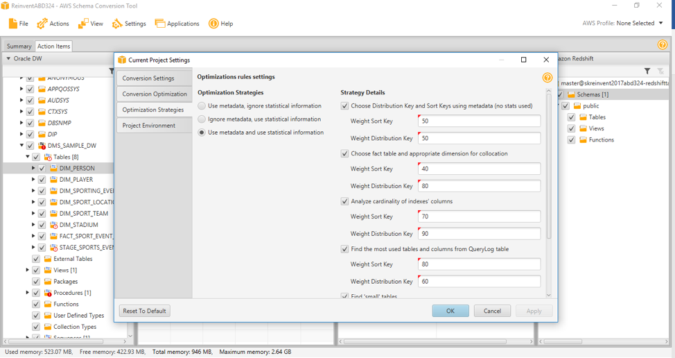Click the help icon in settings dialog
The image size is (675, 358).
(x=547, y=78)
